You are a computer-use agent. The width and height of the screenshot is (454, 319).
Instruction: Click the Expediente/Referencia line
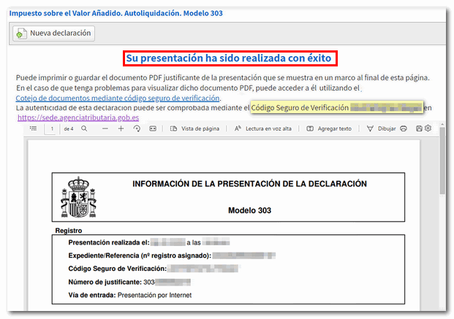(172, 255)
